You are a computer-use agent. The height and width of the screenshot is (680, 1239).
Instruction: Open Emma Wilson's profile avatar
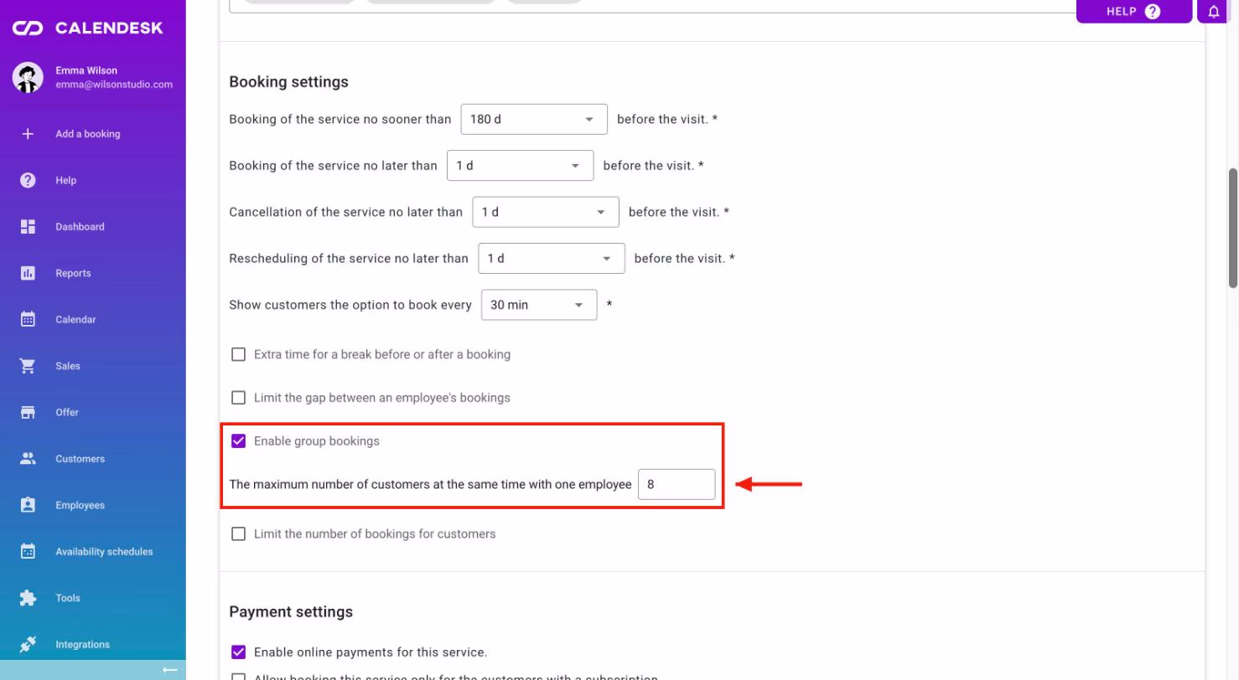coord(28,77)
